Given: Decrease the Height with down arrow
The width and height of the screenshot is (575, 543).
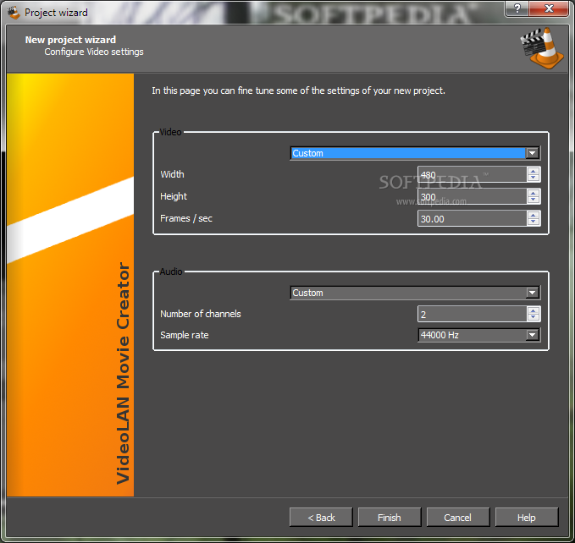Looking at the screenshot, I should (534, 200).
